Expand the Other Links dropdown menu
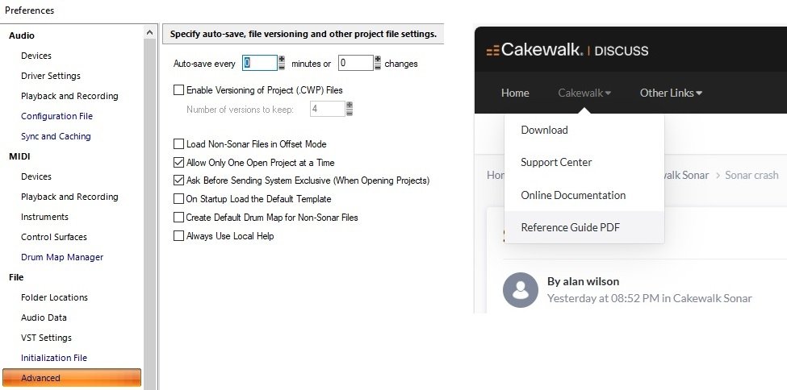The height and width of the screenshot is (390, 787). 671,93
